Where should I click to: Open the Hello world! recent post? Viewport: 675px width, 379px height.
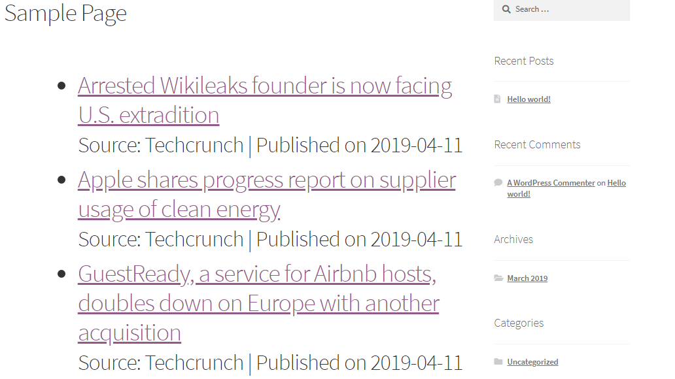pyautogui.click(x=528, y=99)
